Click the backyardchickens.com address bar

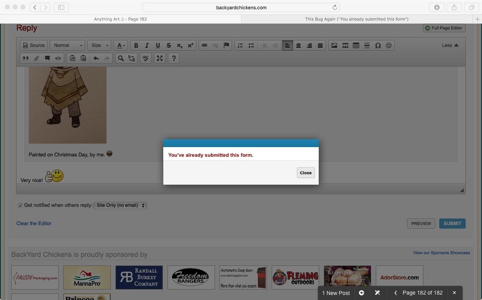click(x=241, y=7)
